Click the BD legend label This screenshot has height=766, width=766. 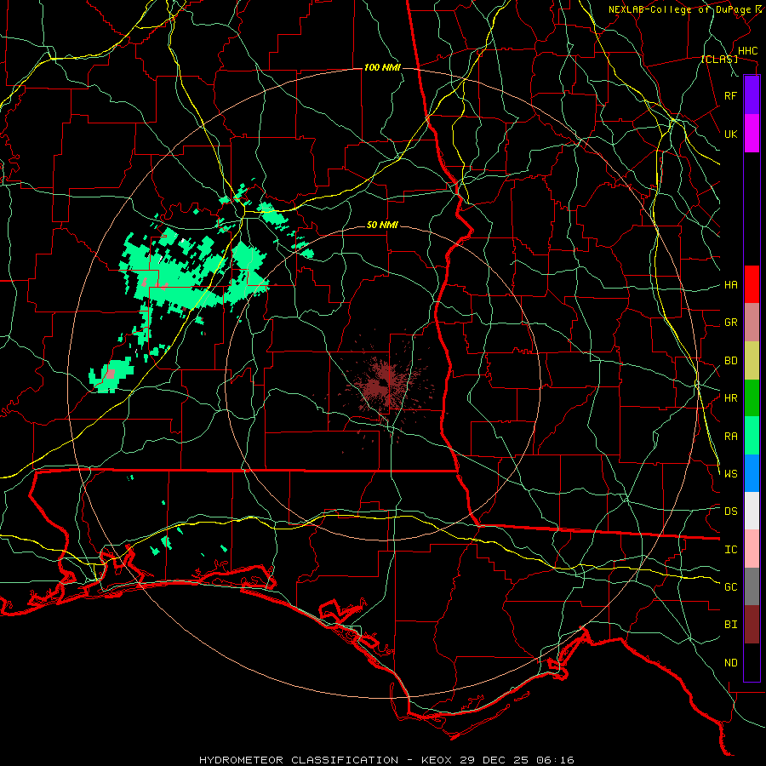[731, 361]
